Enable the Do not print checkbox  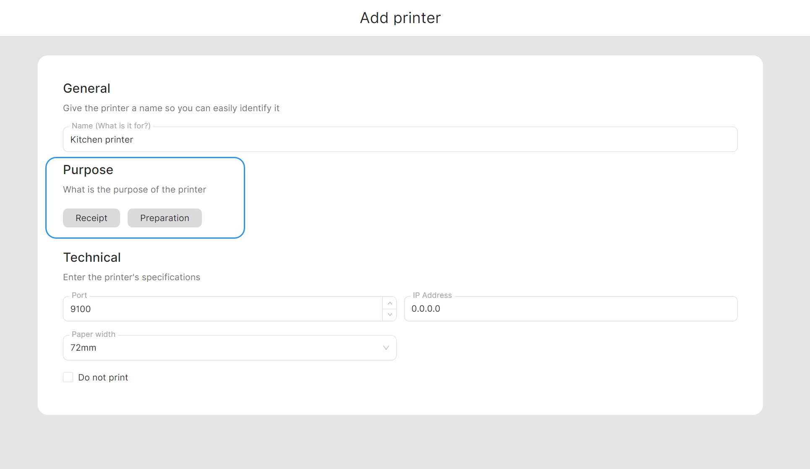pos(68,377)
